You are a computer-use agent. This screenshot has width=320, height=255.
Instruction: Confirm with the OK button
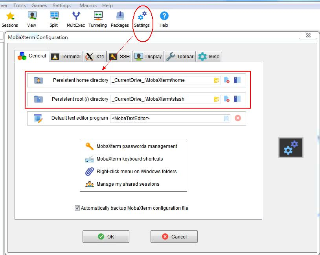click(106, 237)
